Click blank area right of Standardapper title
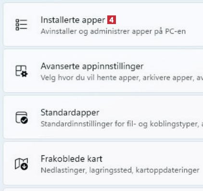The width and height of the screenshot is (203, 191). tap(151, 113)
